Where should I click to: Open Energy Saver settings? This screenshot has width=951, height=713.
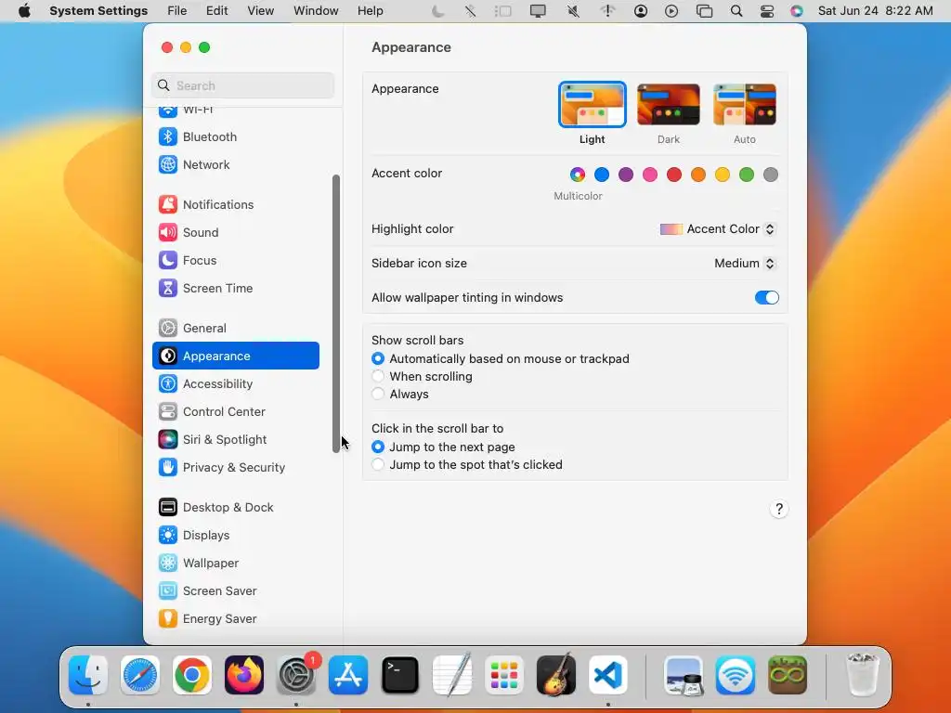pos(235,619)
